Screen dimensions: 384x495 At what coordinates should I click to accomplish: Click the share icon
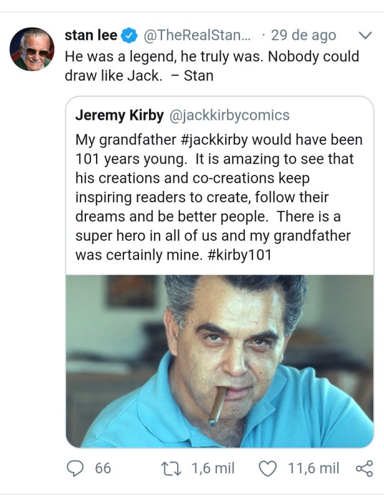point(363,468)
